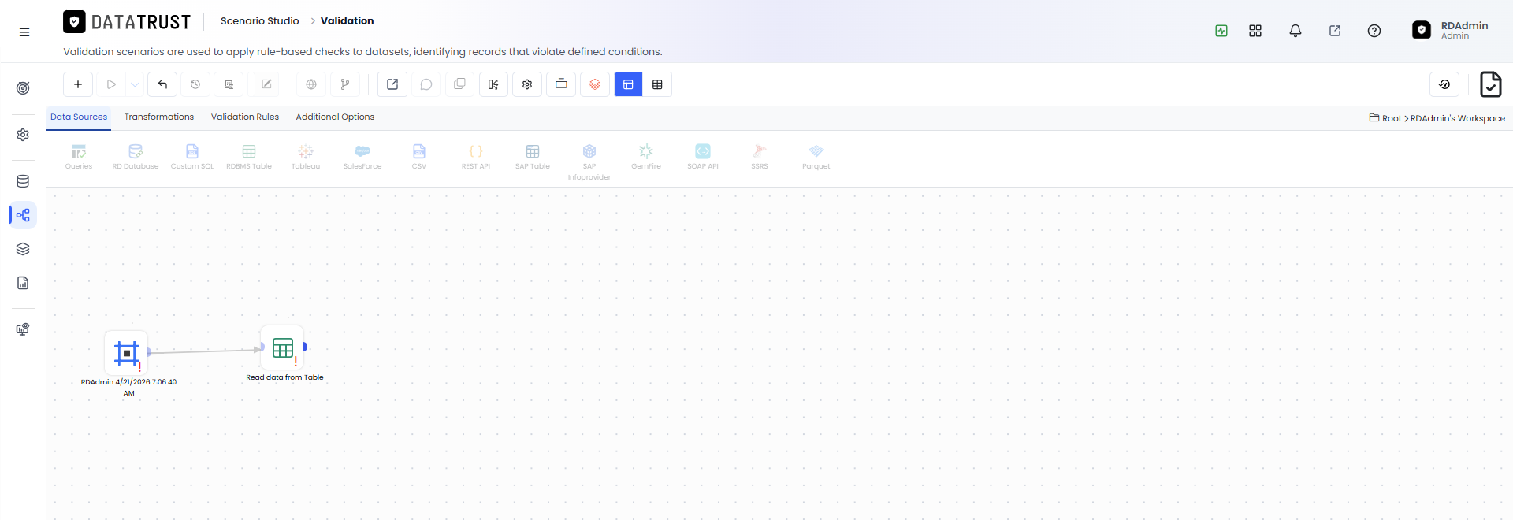Click the Validation breadcrumb
1513x520 pixels.
348,21
